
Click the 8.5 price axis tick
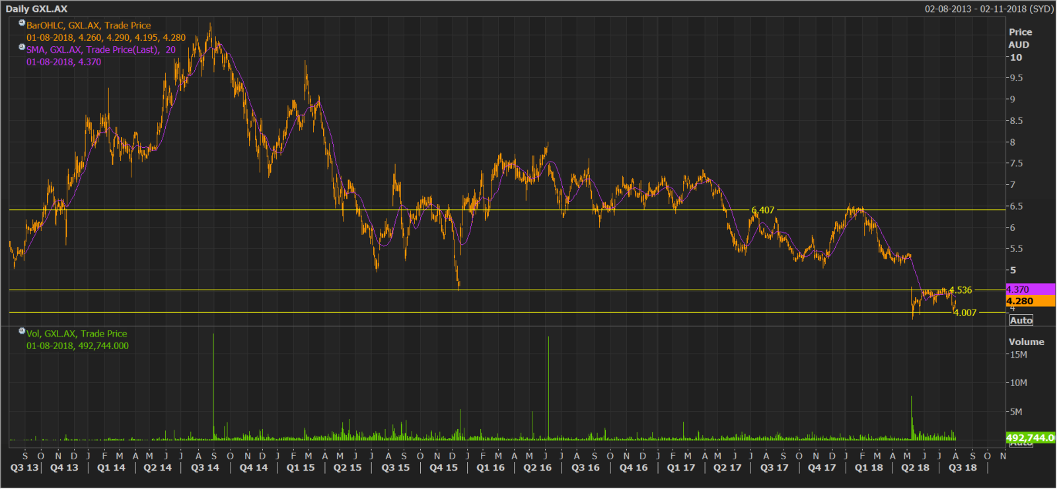pos(1016,121)
